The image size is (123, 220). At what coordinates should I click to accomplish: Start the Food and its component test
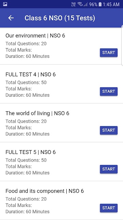(x=109, y=208)
